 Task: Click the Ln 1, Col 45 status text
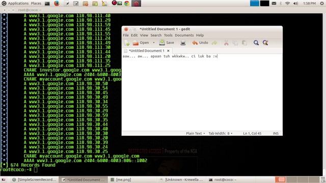point(252,133)
